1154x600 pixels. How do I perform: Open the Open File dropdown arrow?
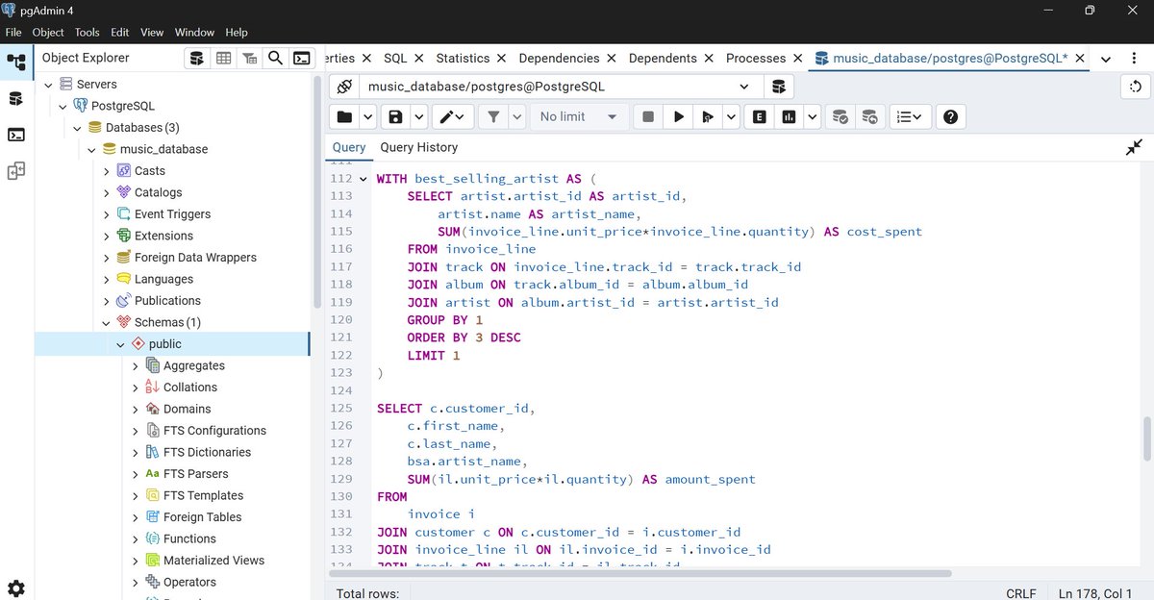click(x=368, y=116)
